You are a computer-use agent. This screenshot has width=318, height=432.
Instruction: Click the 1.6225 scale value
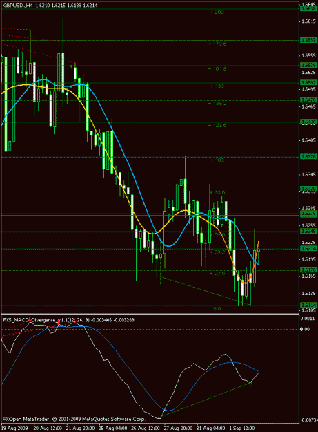[308, 243]
